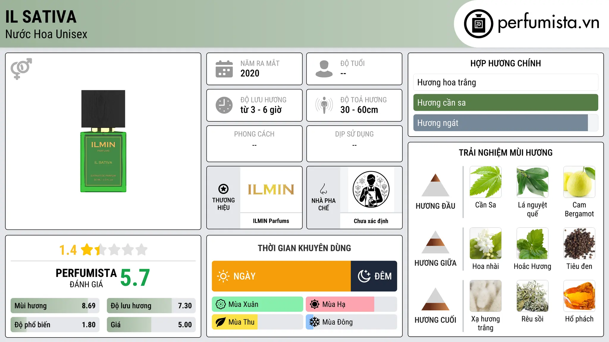This screenshot has height=342, width=609.
Task: Click the Mùa Đông season label
Action: [338, 322]
